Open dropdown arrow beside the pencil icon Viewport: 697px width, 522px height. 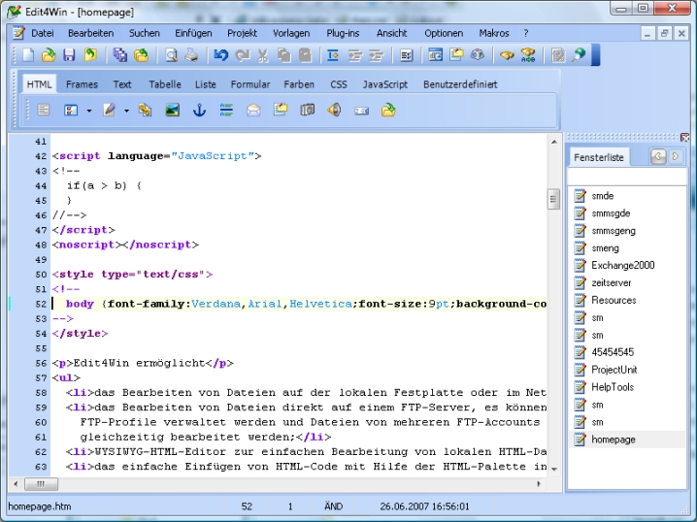[x=126, y=111]
